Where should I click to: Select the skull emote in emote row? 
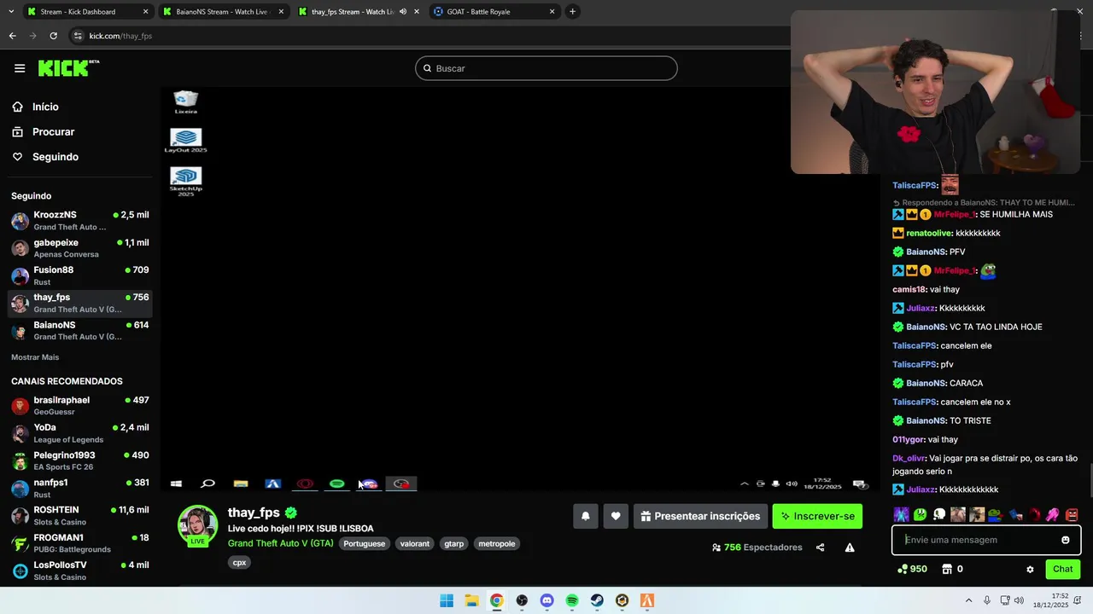click(939, 514)
